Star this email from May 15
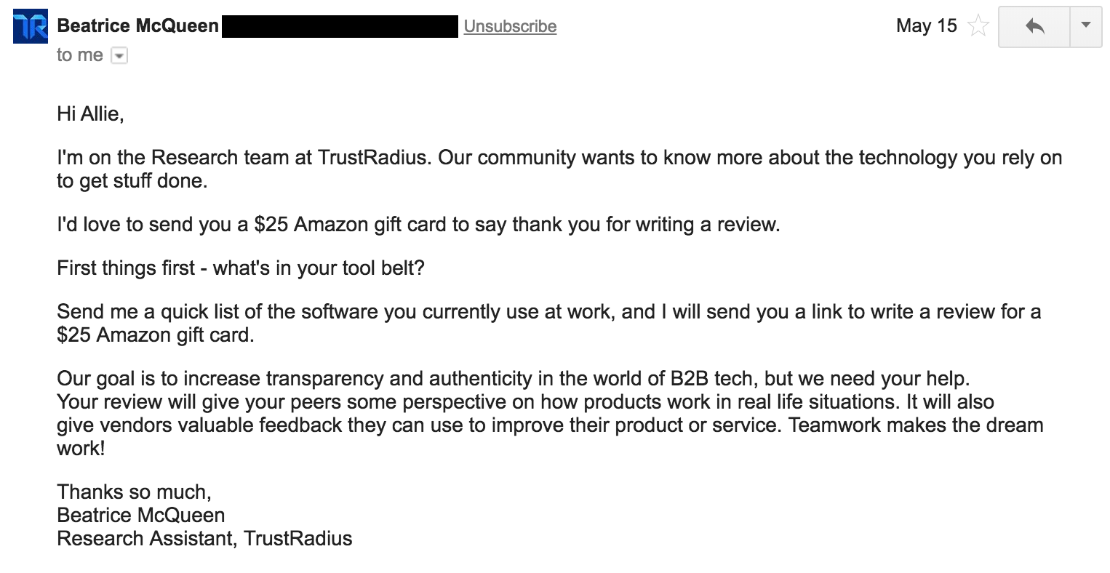The width and height of the screenshot is (1110, 573). point(978,27)
